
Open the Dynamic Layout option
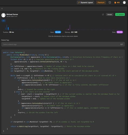click(85, 2)
